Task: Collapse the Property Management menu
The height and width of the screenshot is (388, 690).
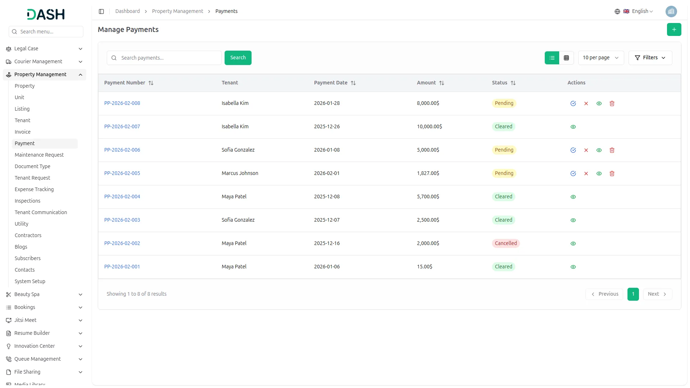Action: coord(45,75)
